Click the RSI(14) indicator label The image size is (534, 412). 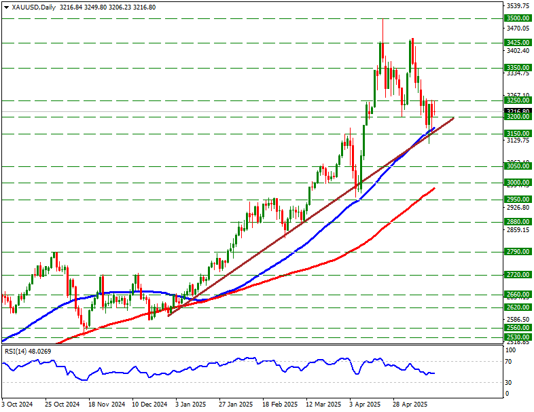click(27, 351)
